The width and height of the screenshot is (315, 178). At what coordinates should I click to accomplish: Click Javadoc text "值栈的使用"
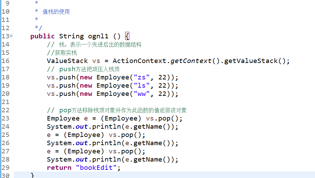[x=56, y=12]
